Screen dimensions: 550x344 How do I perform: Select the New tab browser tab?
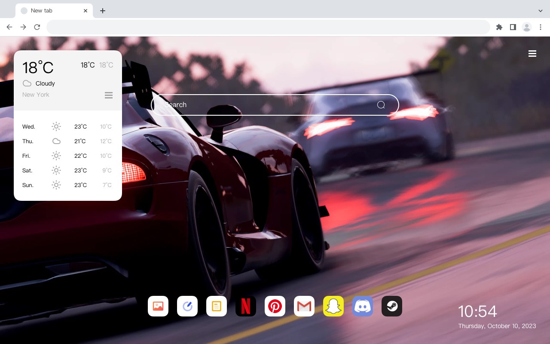(x=54, y=11)
